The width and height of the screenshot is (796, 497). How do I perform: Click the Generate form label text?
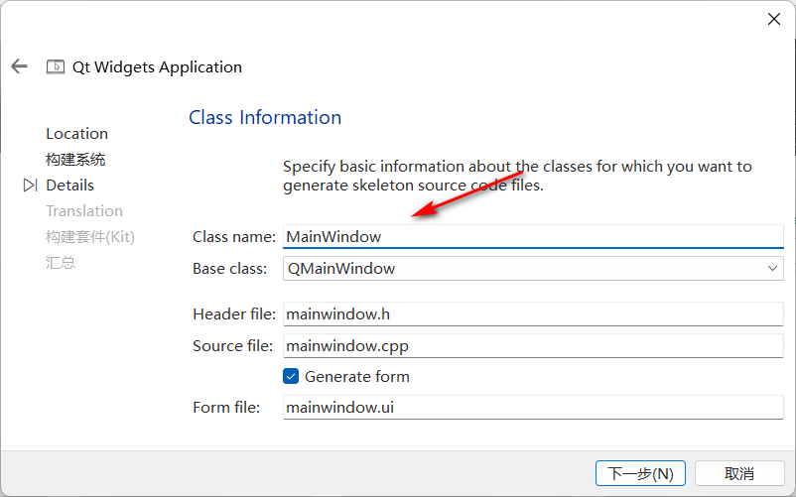point(357,377)
